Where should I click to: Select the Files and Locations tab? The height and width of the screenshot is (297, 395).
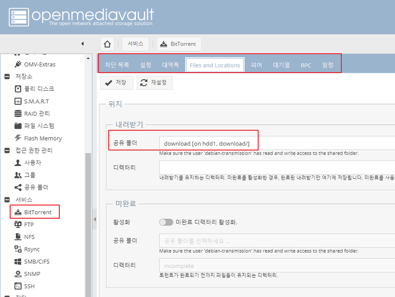[215, 65]
